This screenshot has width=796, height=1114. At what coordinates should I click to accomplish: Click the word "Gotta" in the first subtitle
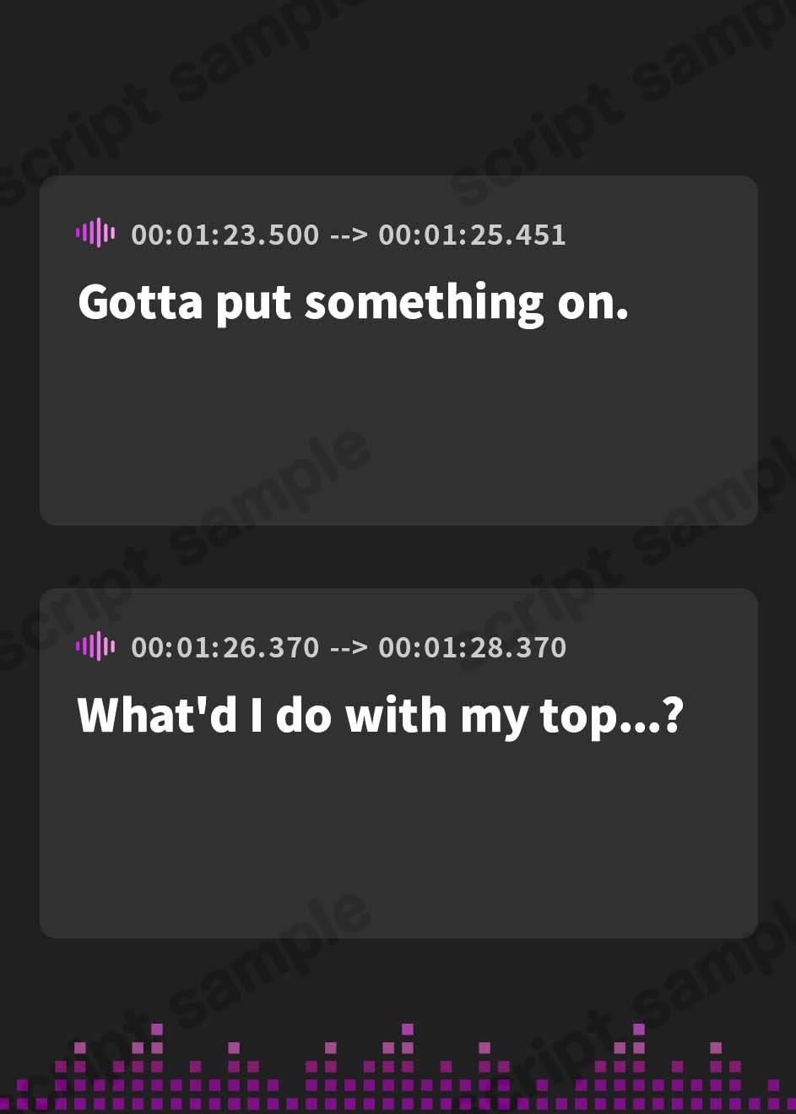coord(141,302)
